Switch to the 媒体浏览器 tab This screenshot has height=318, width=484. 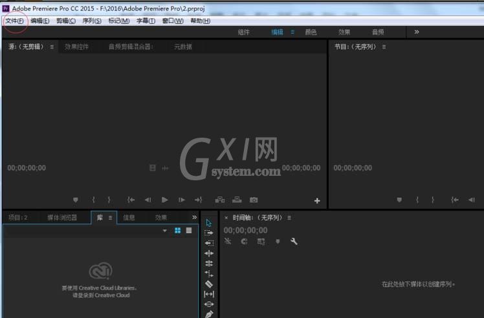62,218
